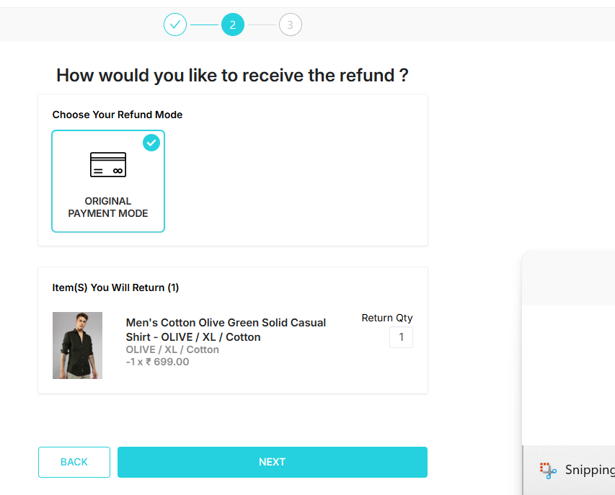615x495 pixels.
Task: Jump to step 3 circle
Action: click(290, 25)
